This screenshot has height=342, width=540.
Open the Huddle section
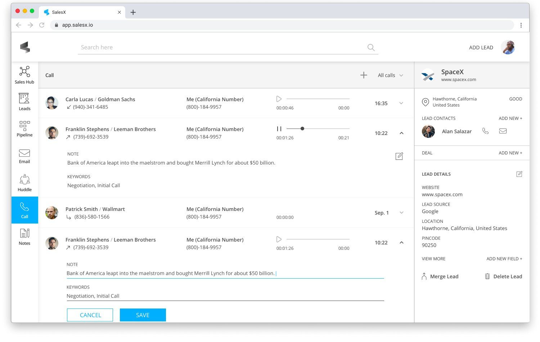(x=24, y=183)
